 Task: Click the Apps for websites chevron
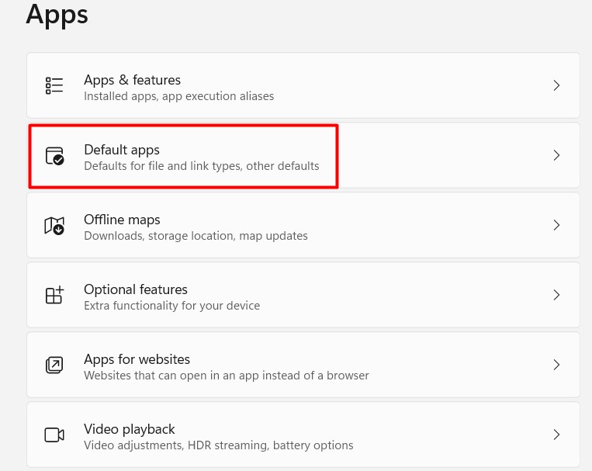tap(556, 365)
